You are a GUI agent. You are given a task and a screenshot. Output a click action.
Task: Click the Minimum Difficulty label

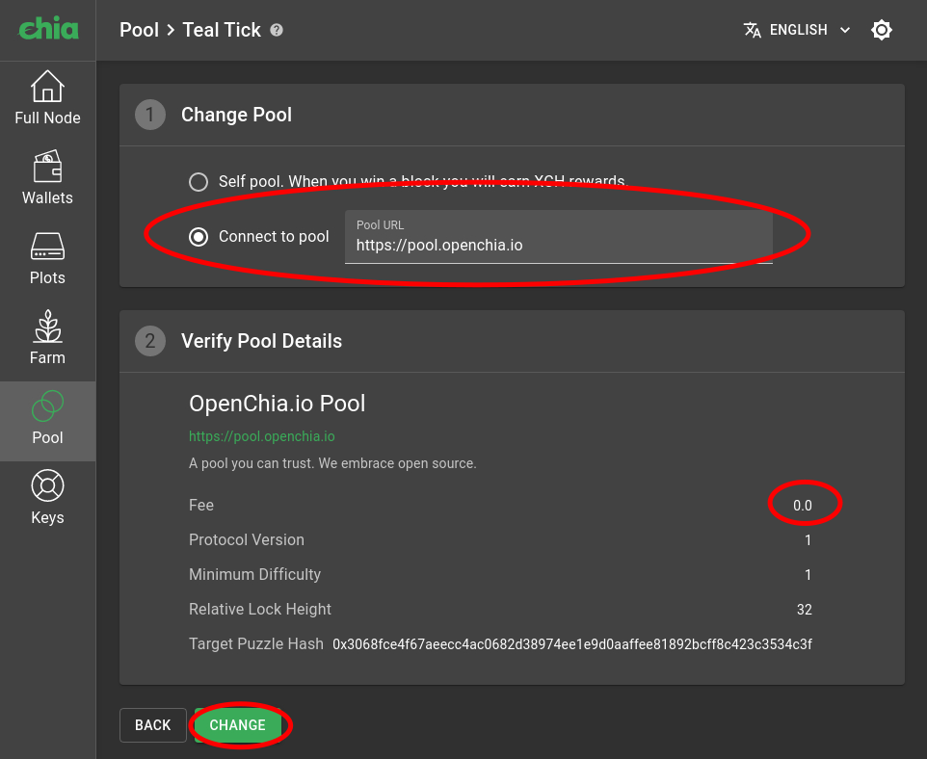(x=254, y=575)
